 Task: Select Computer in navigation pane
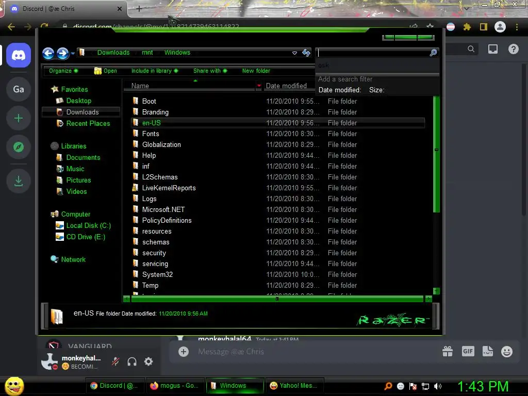[x=76, y=214]
